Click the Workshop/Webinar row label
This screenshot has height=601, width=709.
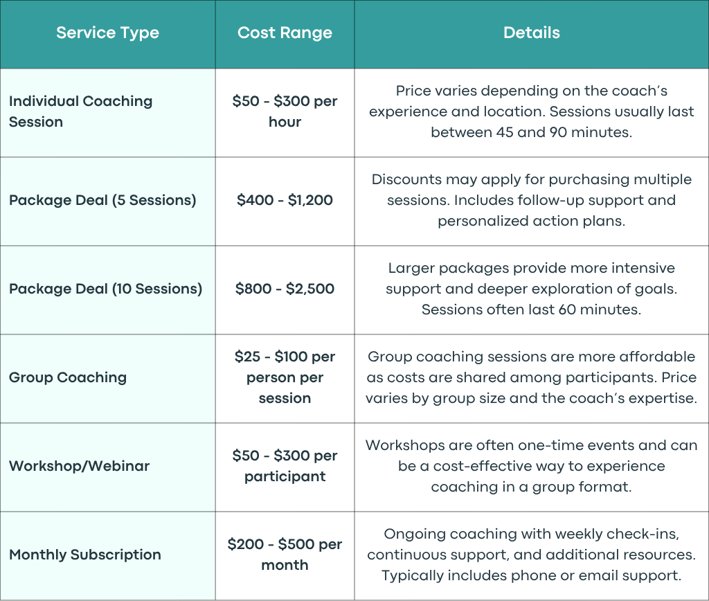coord(79,466)
